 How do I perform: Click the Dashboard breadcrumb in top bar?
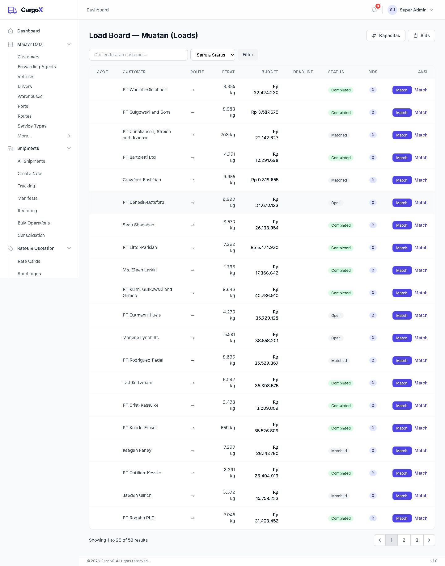98,10
